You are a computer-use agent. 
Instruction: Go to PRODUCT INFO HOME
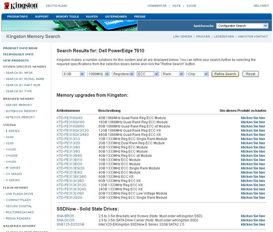click(20, 48)
